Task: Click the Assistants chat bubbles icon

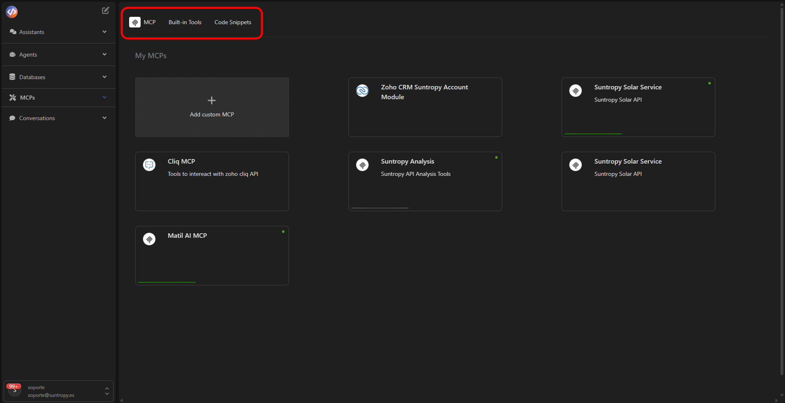Action: click(13, 32)
